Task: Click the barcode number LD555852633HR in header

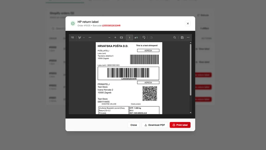Action: 111,26
